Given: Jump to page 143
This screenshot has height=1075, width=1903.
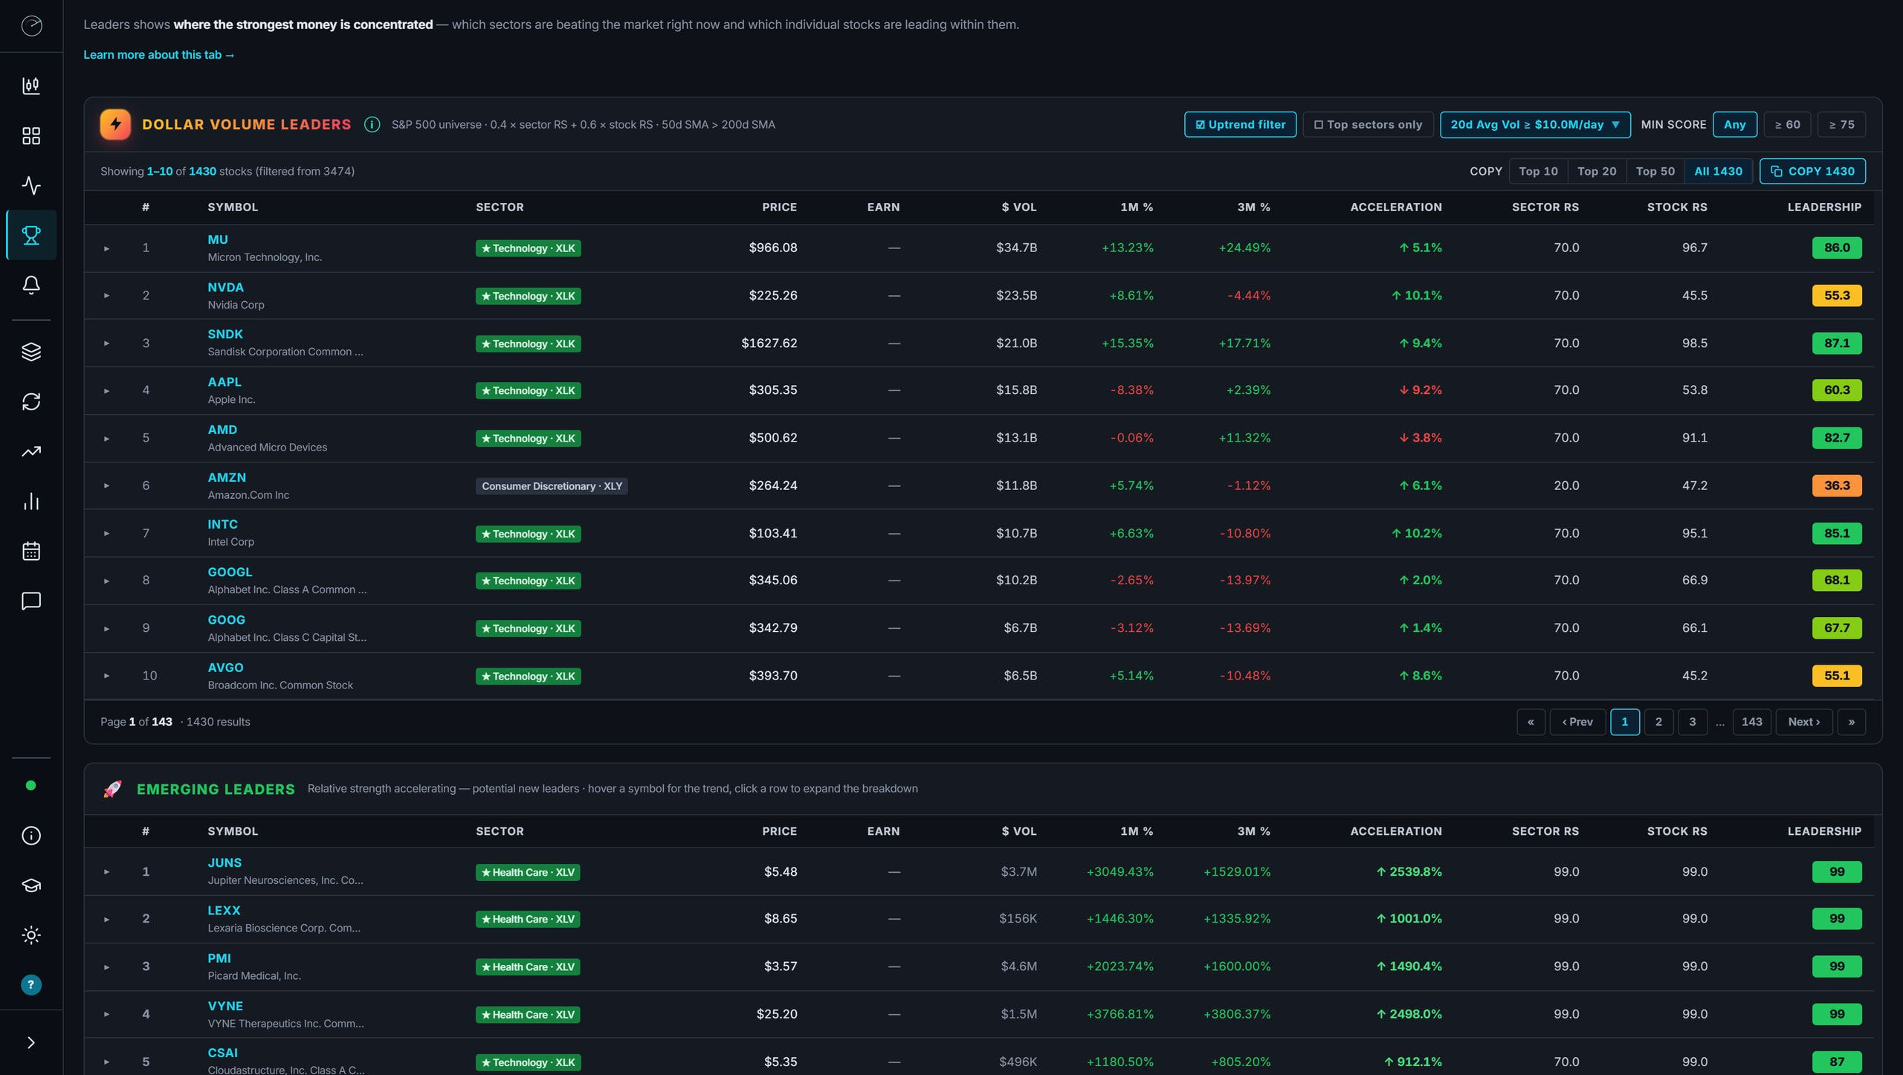Looking at the screenshot, I should [x=1751, y=722].
